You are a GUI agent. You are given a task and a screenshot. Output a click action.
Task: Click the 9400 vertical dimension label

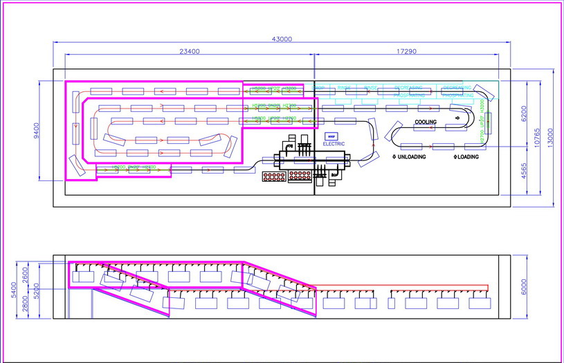(36, 131)
